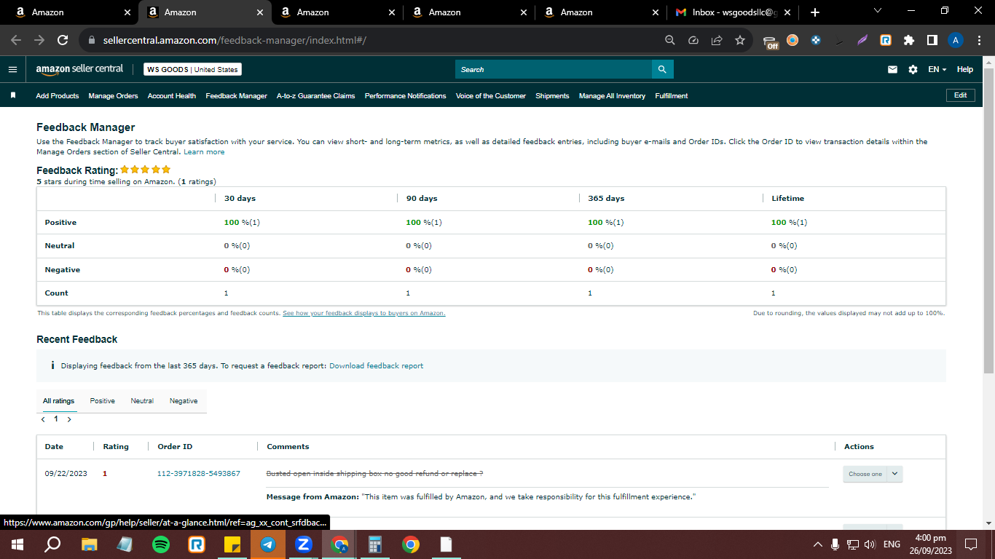Open Manage Orders in the navigation bar
The height and width of the screenshot is (559, 995).
pos(113,96)
